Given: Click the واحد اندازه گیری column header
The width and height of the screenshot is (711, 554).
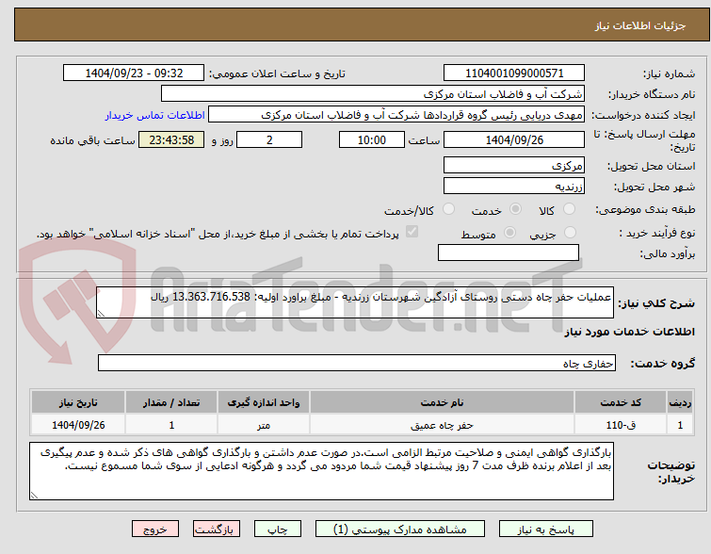Looking at the screenshot, I should pyautogui.click(x=264, y=403).
